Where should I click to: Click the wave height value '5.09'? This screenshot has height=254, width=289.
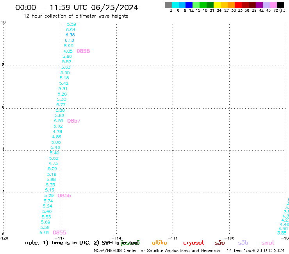pyautogui.click(x=52, y=169)
